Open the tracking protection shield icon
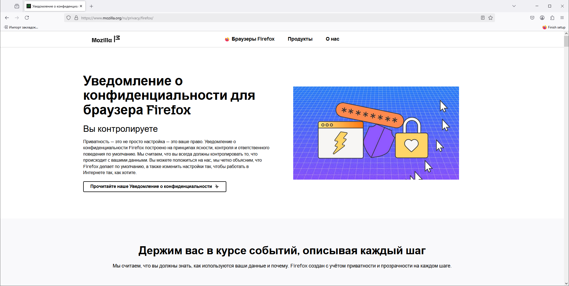 coord(69,18)
